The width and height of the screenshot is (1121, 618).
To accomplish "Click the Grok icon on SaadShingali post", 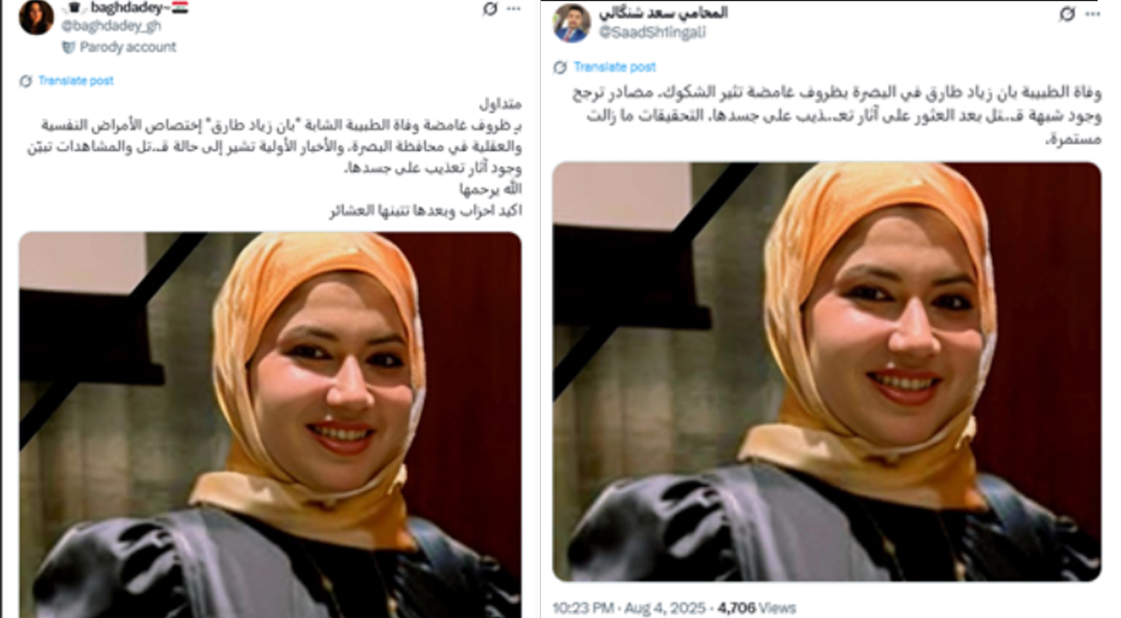I will (x=1067, y=14).
